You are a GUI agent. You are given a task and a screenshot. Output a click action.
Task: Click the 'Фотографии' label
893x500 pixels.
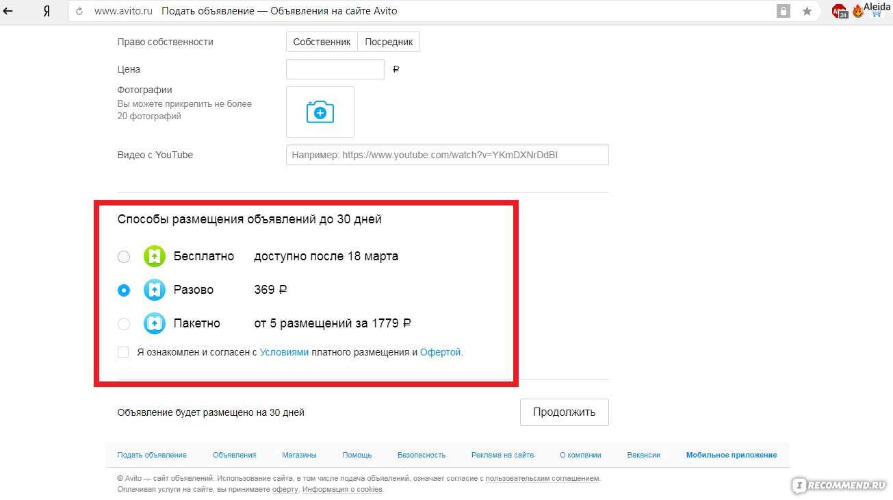[145, 90]
